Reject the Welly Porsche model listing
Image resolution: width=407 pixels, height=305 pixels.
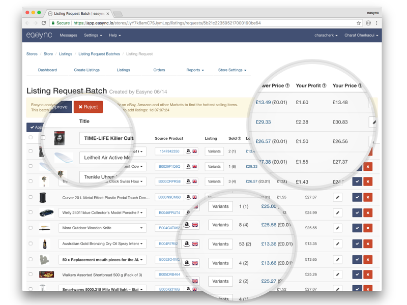tap(368, 213)
